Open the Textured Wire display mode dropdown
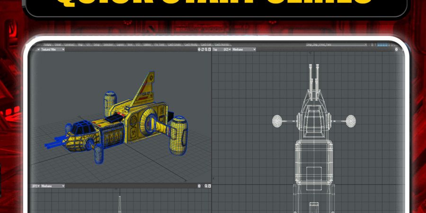The height and width of the screenshot is (213, 426). (x=52, y=49)
